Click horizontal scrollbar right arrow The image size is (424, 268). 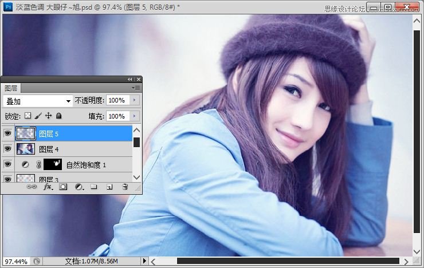pyautogui.click(x=406, y=261)
